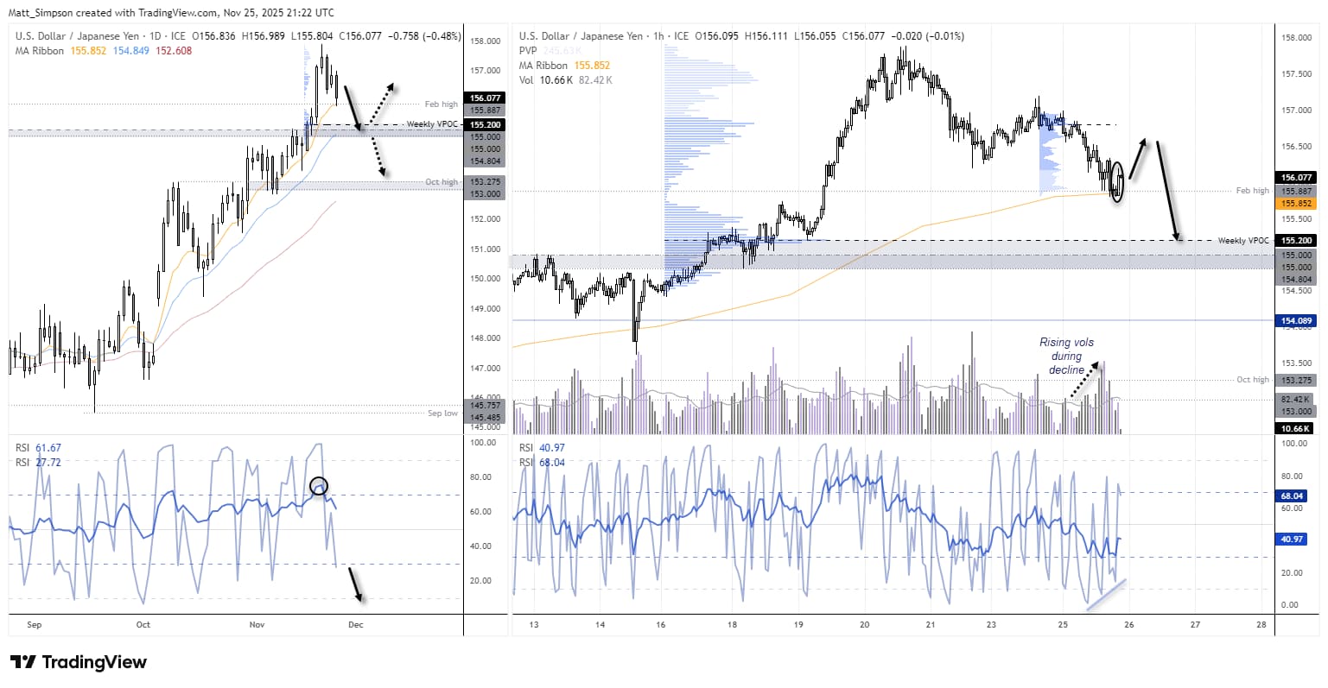Click the 'Sep low' label on the daily chart
1328x688 pixels.
(x=443, y=413)
